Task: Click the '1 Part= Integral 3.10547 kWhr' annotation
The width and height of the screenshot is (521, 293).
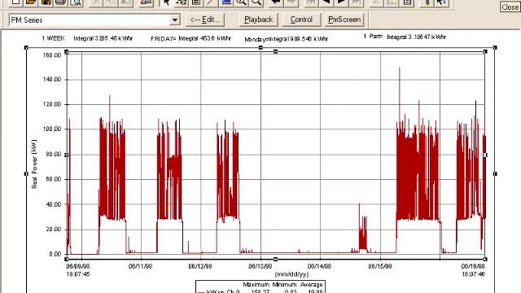Action: click(405, 37)
